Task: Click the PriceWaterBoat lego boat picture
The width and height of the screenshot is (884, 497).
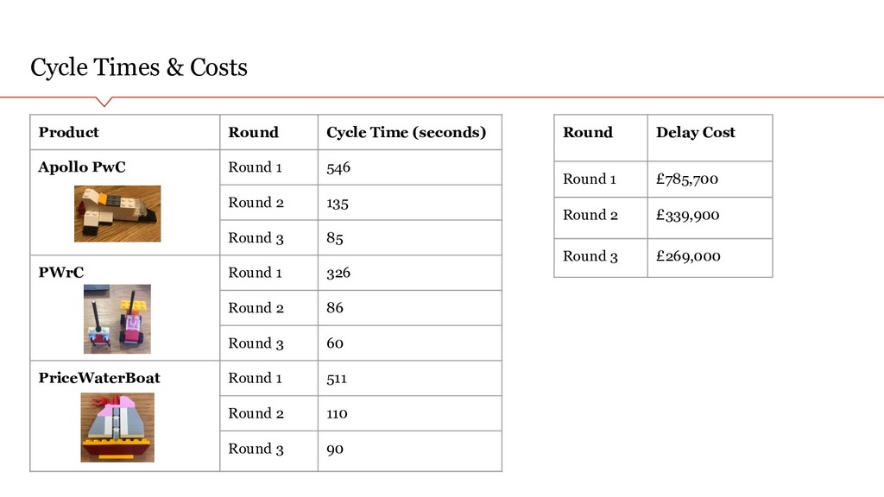Action: tap(117, 428)
